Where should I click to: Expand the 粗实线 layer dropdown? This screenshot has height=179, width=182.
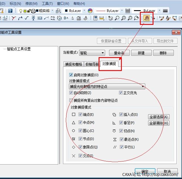[52, 10]
